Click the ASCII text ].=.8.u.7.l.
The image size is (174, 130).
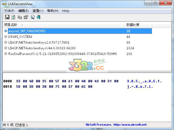pyautogui.click(x=140, y=87)
